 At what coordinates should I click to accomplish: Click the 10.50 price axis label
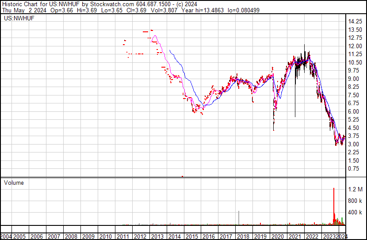(x=355, y=62)
